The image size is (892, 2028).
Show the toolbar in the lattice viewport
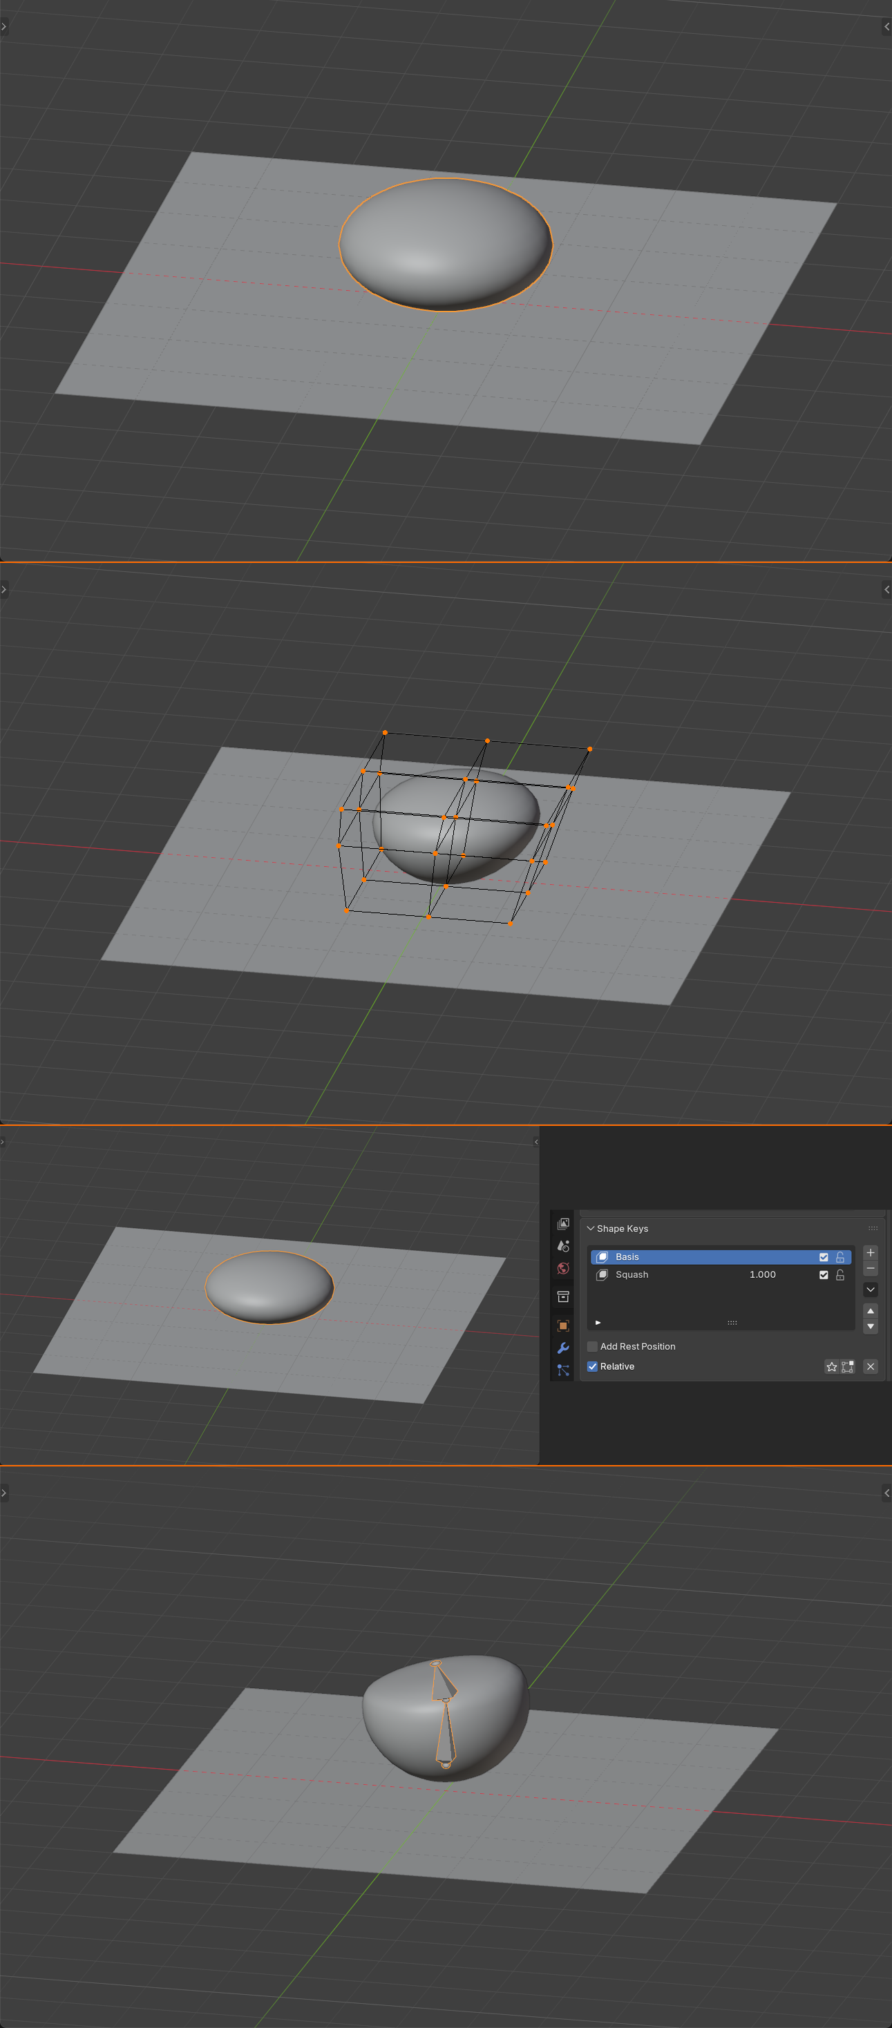(4, 590)
